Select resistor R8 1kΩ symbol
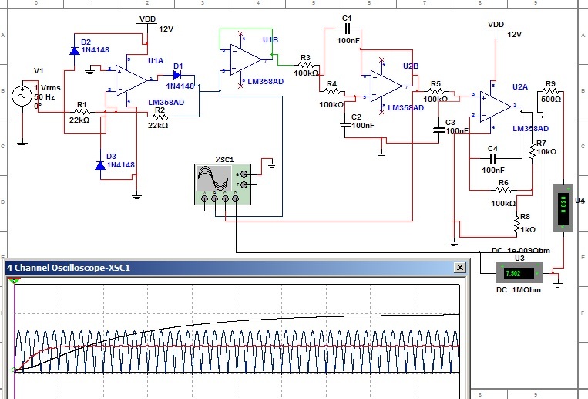 [517, 224]
